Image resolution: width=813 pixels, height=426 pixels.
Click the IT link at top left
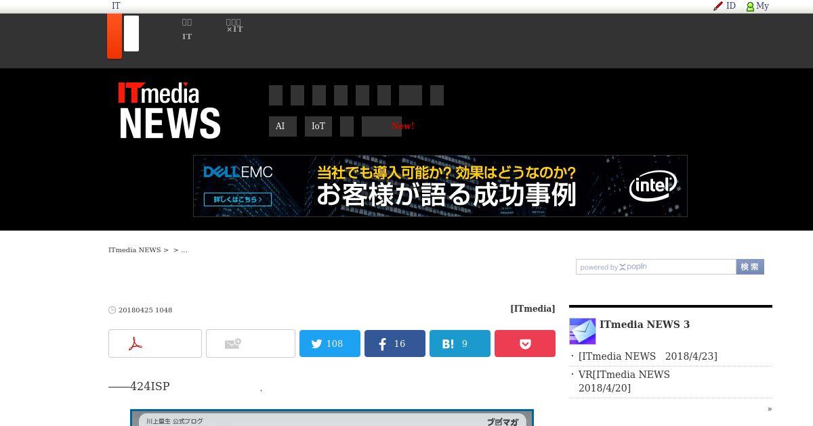(116, 6)
